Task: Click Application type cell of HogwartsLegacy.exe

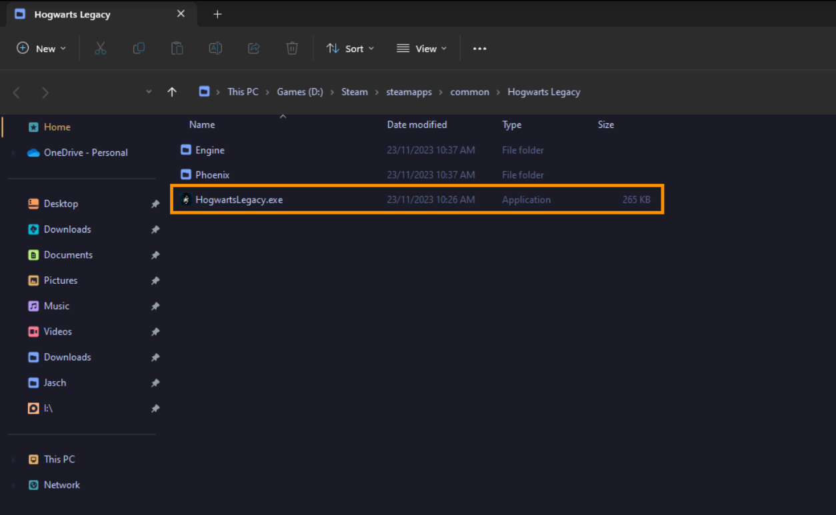Action: coord(527,199)
